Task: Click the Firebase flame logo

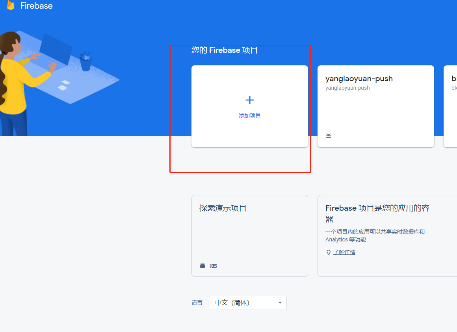Action: [x=11, y=6]
